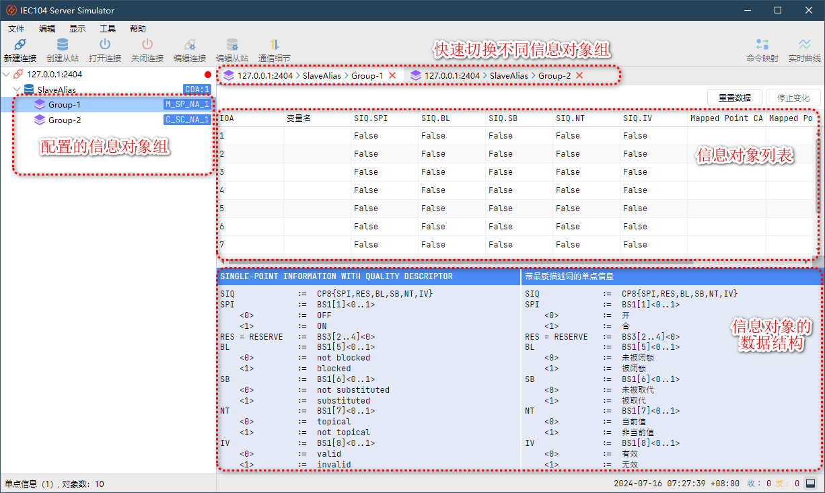Click the 打开连接 (Open Connection) icon
The image size is (825, 493).
coord(104,47)
